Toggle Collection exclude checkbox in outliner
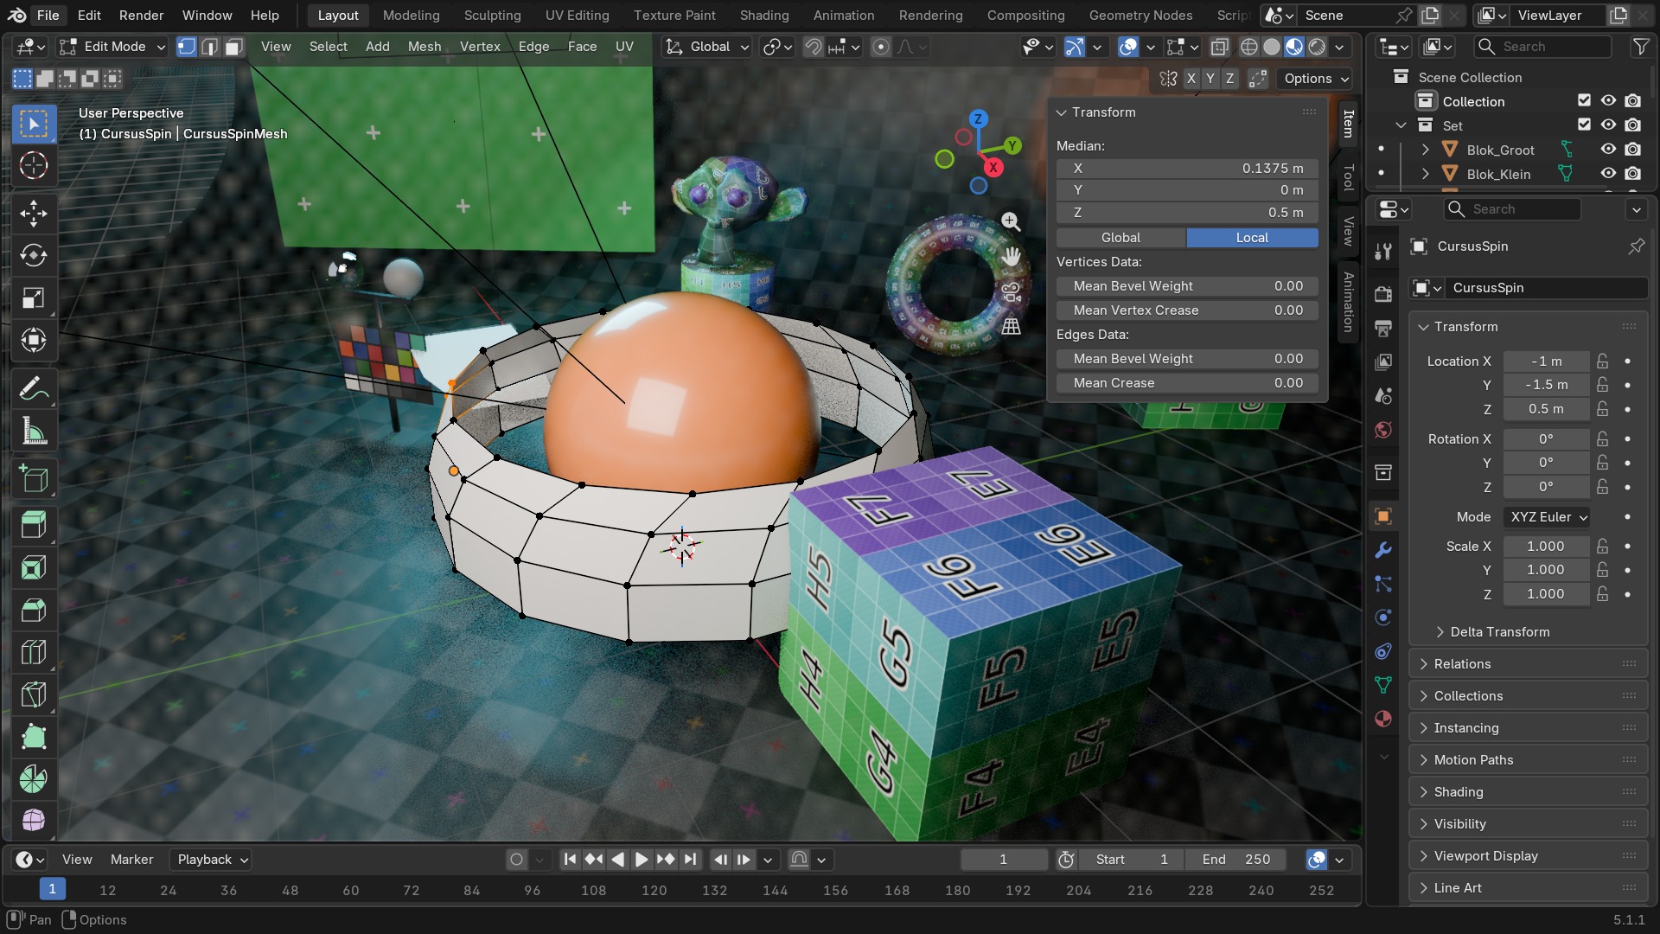 coord(1584,101)
